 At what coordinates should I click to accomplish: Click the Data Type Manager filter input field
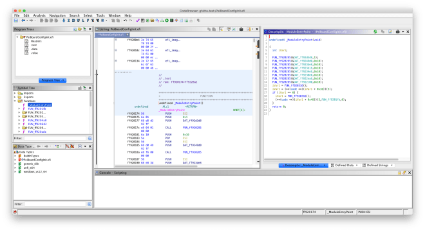55,204
